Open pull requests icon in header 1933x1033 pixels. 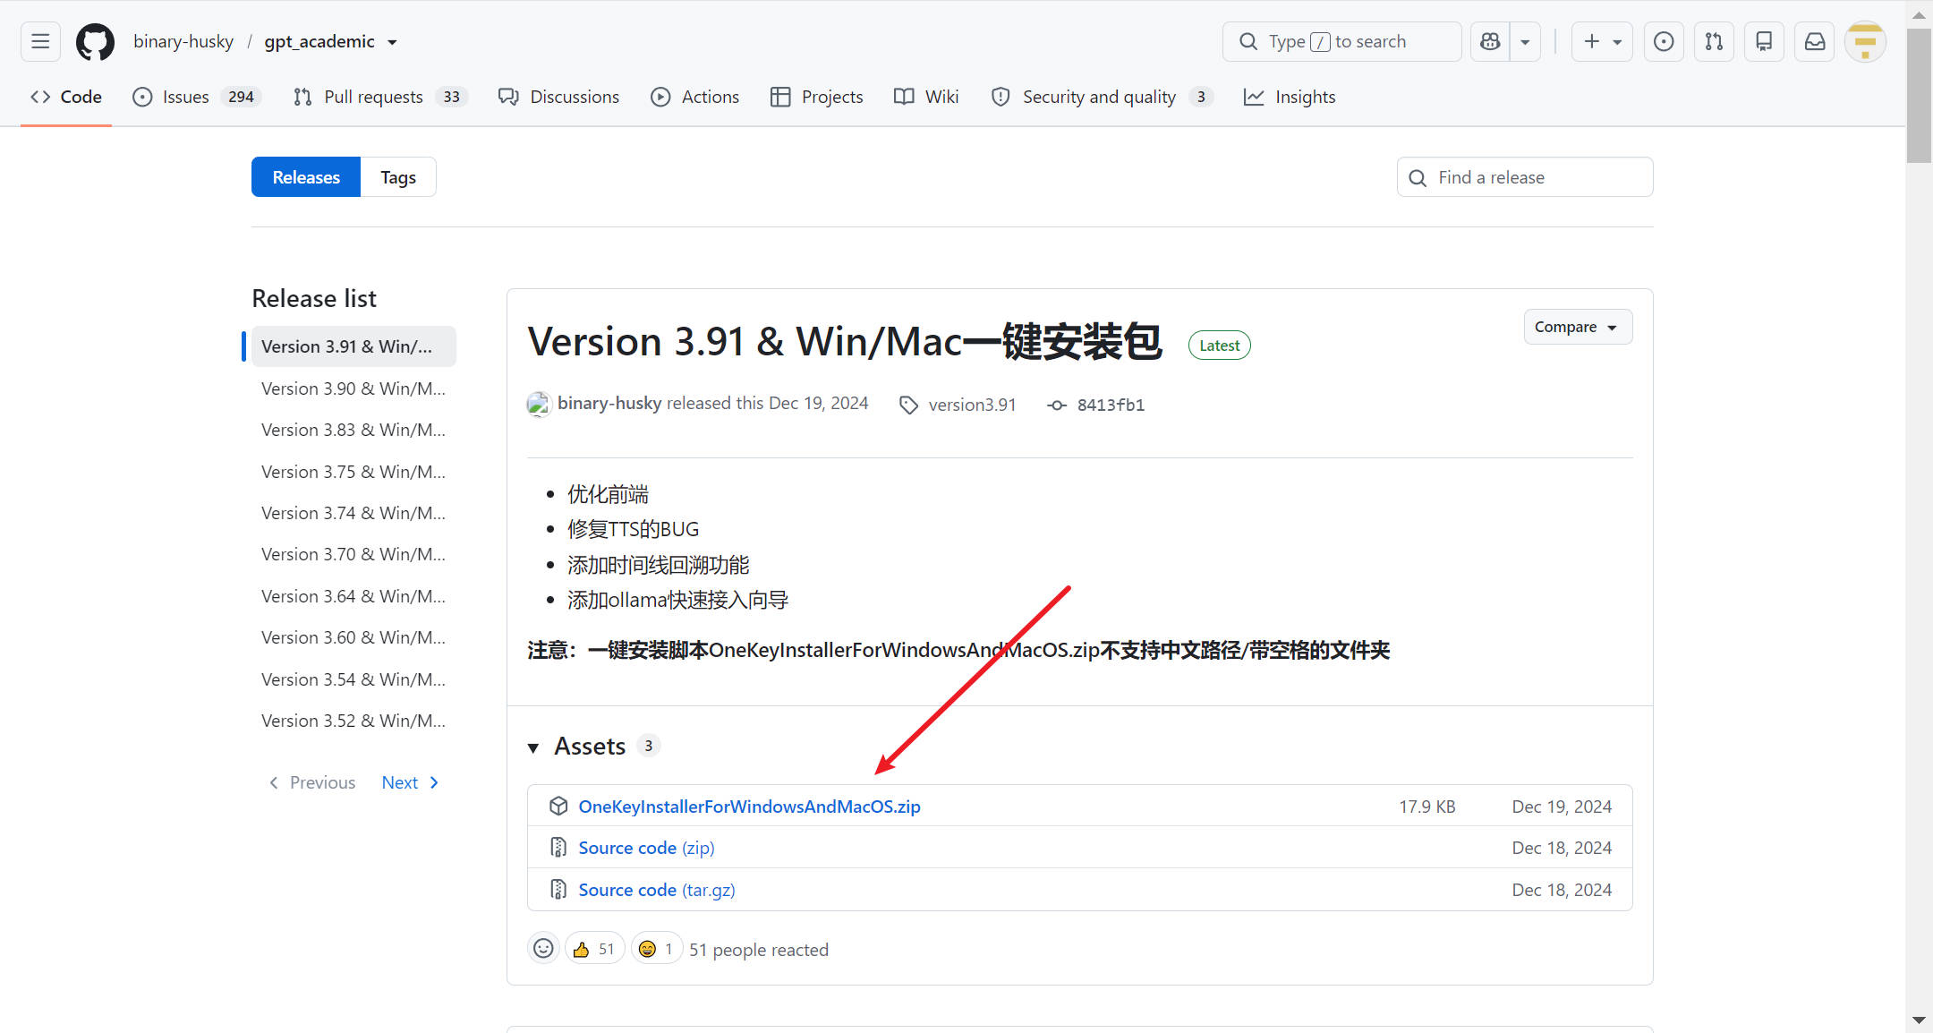pos(1714,41)
